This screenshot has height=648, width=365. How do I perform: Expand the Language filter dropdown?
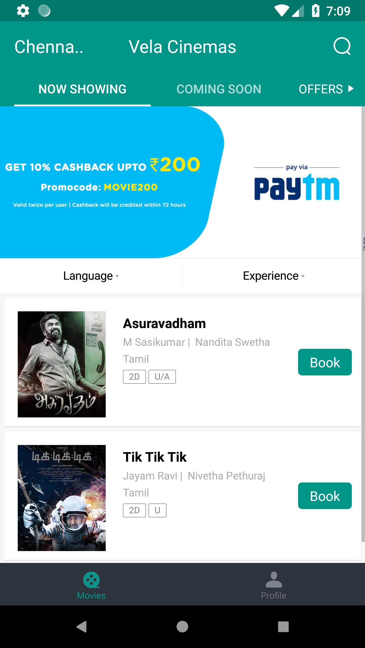(x=91, y=276)
